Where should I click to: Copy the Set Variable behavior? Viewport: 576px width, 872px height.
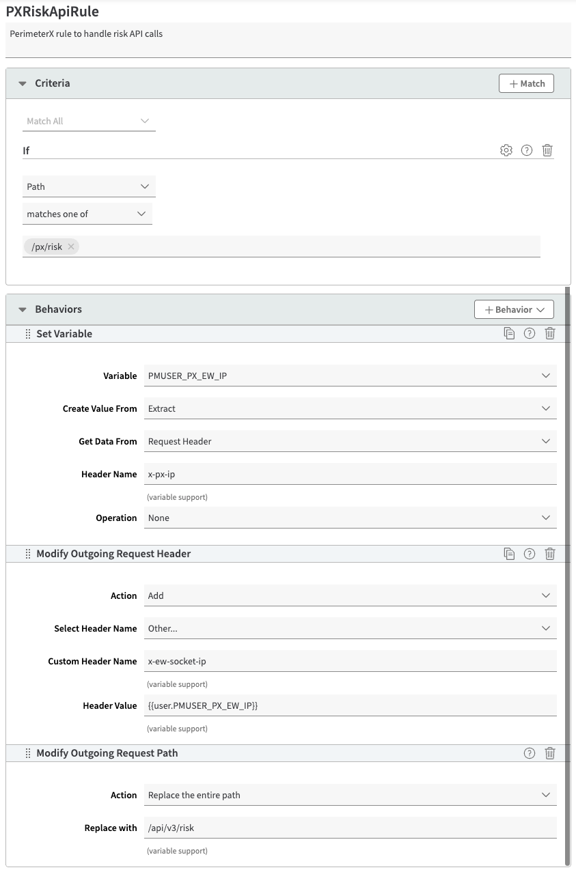click(x=509, y=334)
